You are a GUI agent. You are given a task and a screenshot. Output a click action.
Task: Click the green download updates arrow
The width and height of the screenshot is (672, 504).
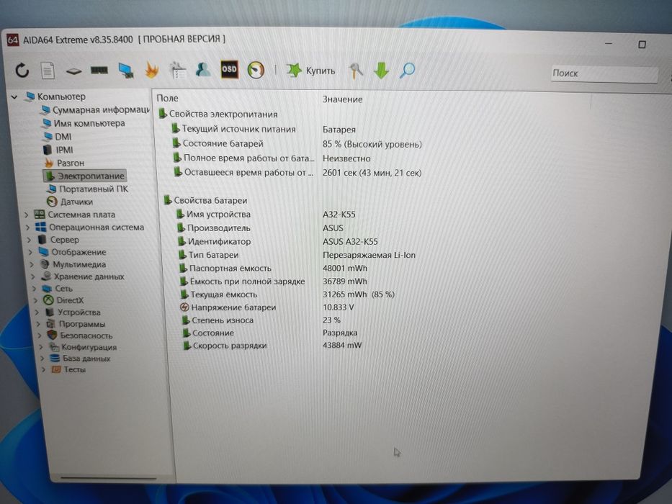point(381,71)
